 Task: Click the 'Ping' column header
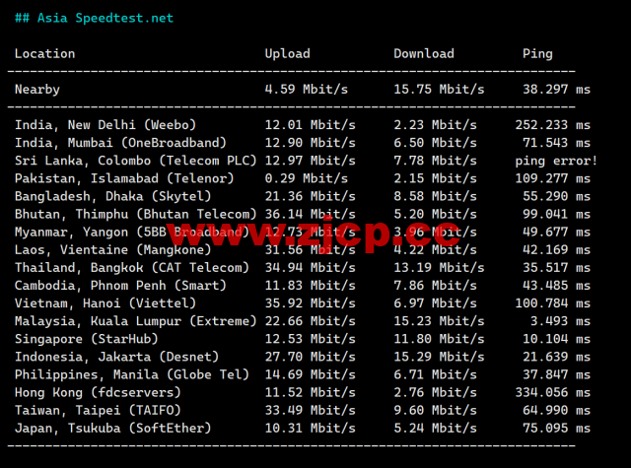(x=537, y=54)
